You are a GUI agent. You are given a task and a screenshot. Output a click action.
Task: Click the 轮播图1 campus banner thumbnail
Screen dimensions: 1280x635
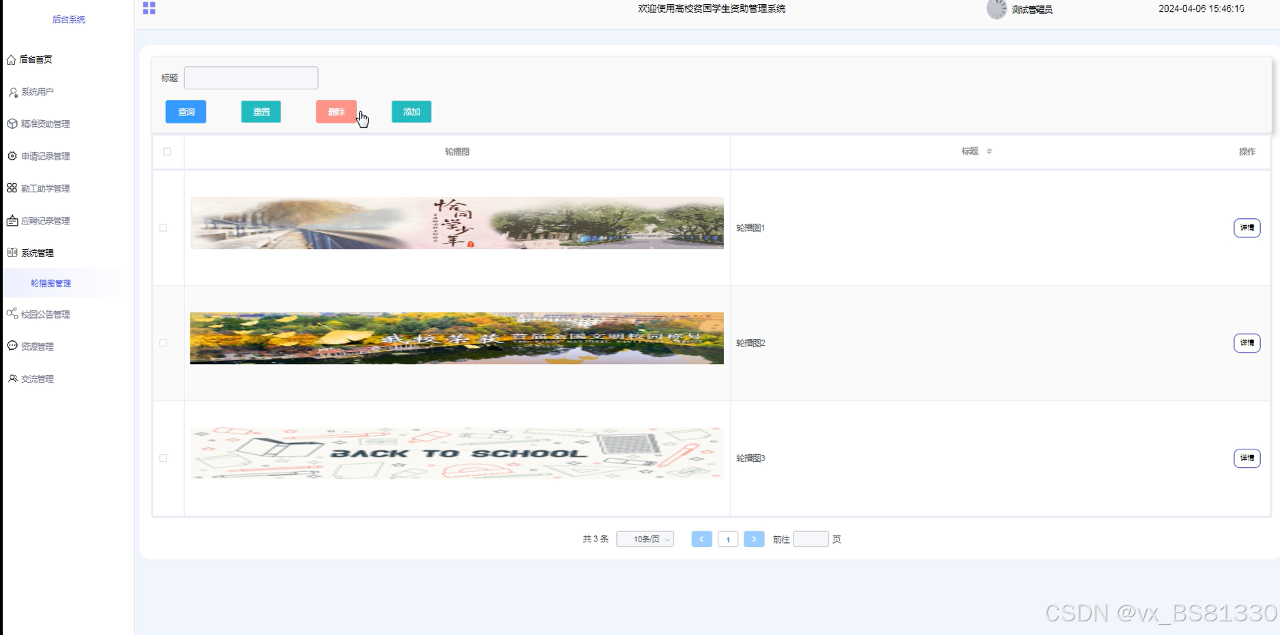457,223
